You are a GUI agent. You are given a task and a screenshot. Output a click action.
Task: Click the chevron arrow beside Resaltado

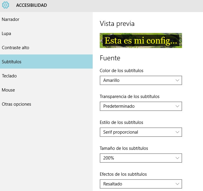[177, 184]
